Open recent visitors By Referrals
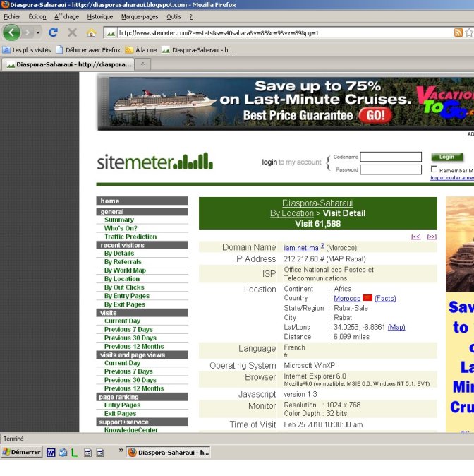Image resolution: width=474 pixels, height=476 pixels. (123, 262)
